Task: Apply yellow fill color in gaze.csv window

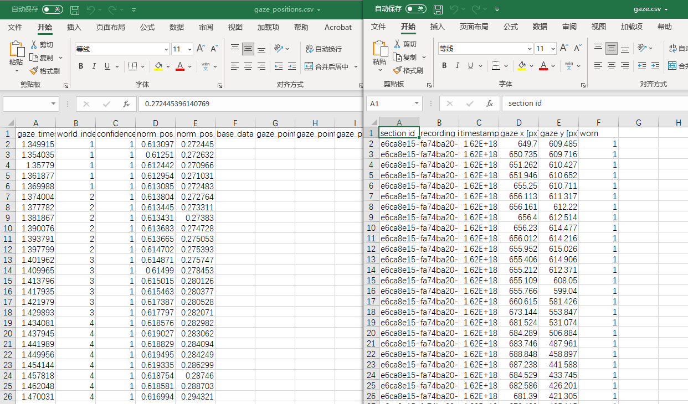Action: click(x=522, y=66)
